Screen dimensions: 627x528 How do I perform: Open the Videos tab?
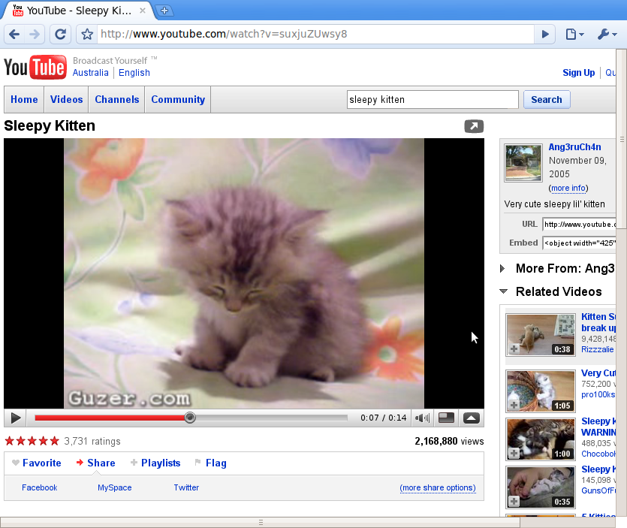pos(66,100)
